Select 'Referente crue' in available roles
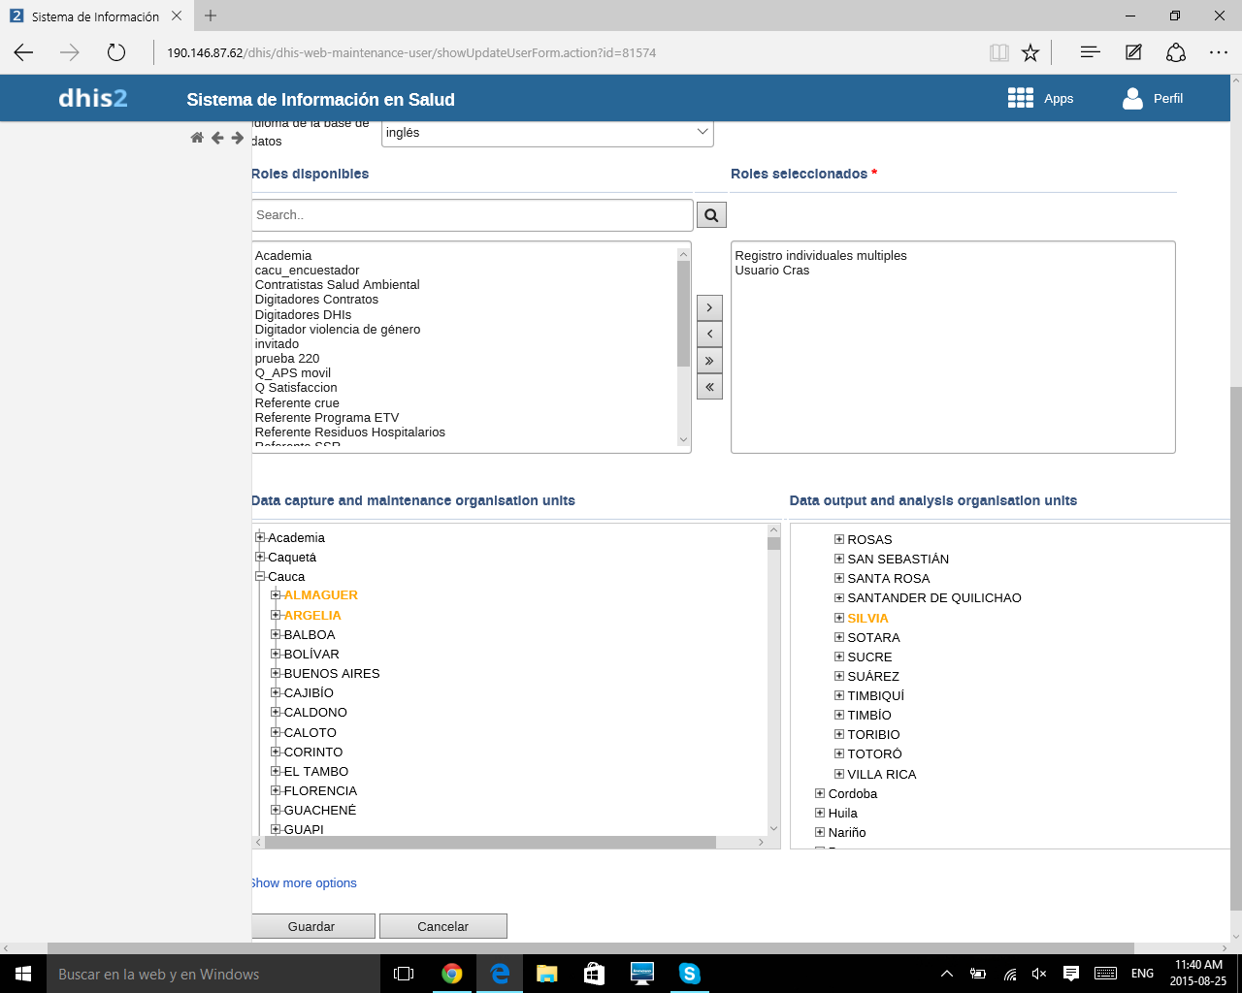 [297, 402]
